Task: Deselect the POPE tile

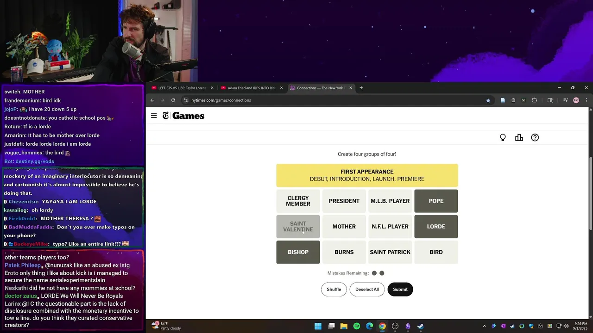Action: point(436,201)
